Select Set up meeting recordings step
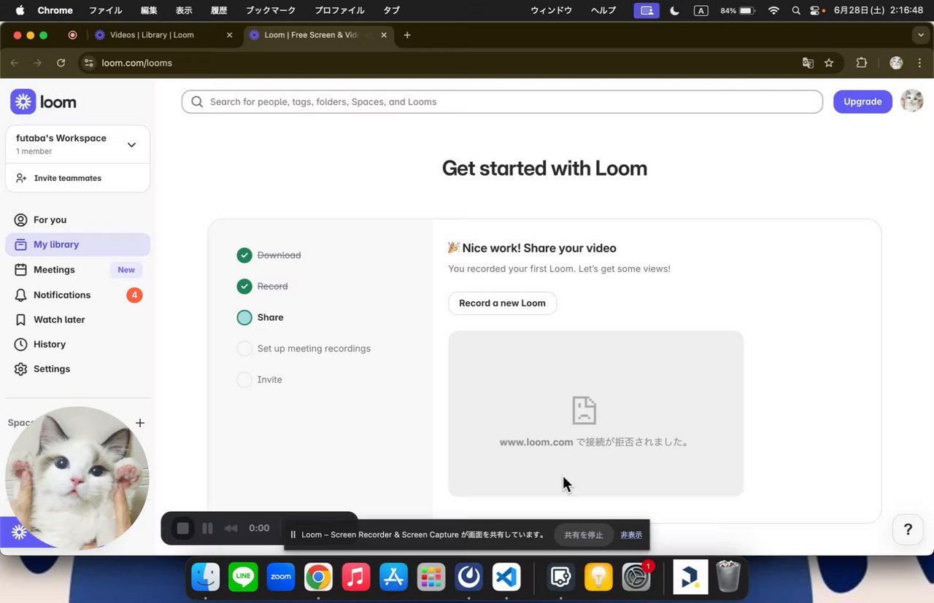934x603 pixels. [304, 349]
